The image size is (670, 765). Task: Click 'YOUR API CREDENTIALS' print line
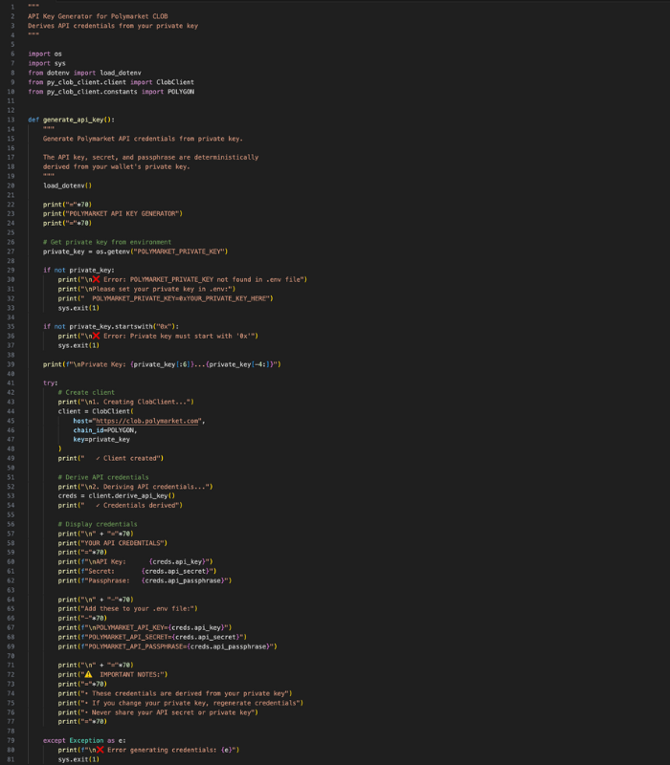click(113, 543)
